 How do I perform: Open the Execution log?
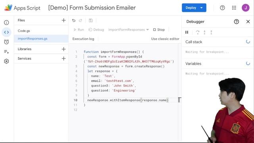pyautogui.click(x=83, y=39)
